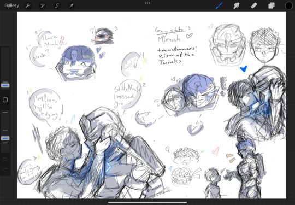295x205 pixels.
Task: Tap the blue heart drawn on the canvas
Action: pyautogui.click(x=244, y=68)
